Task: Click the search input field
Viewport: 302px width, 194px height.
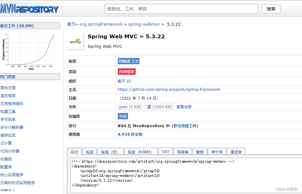Action: point(181,9)
